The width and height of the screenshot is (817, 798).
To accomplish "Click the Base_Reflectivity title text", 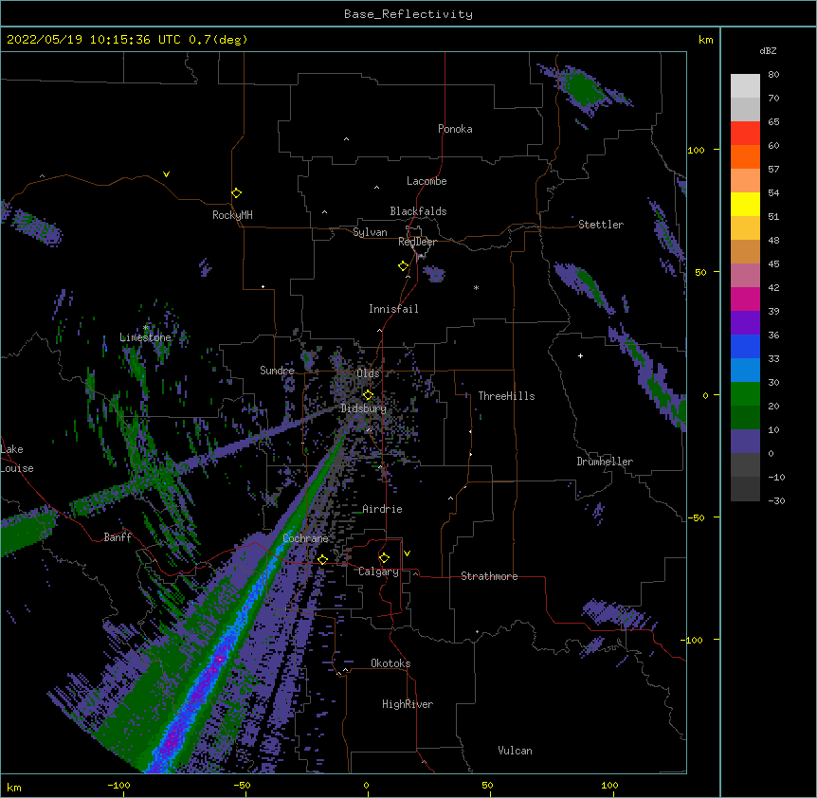I will (x=408, y=14).
